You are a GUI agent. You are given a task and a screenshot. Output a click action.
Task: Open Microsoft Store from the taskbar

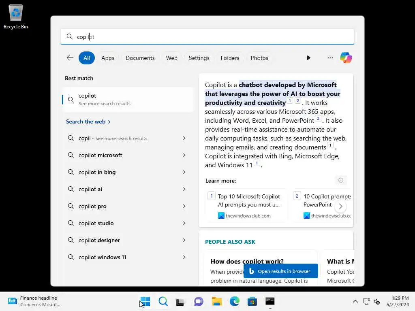click(252, 301)
